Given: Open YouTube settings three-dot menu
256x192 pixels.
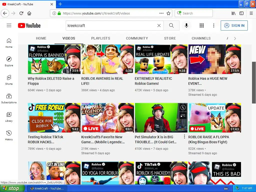Looking at the screenshot, I should 214,25.
